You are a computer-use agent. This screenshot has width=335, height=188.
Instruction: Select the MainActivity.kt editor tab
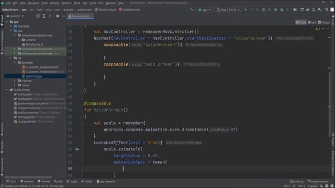tap(80, 16)
